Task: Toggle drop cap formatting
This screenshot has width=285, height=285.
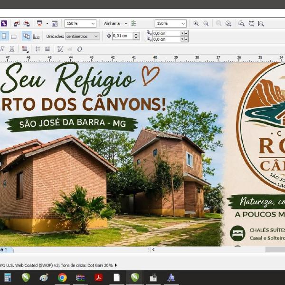Action: [x=47, y=49]
